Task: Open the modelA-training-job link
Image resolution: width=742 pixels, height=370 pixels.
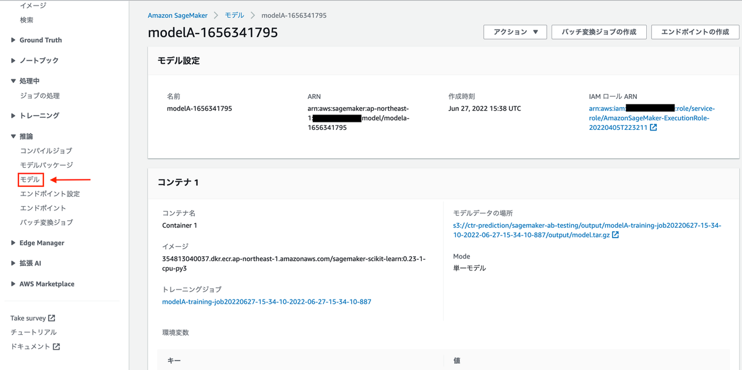Action: (x=267, y=302)
